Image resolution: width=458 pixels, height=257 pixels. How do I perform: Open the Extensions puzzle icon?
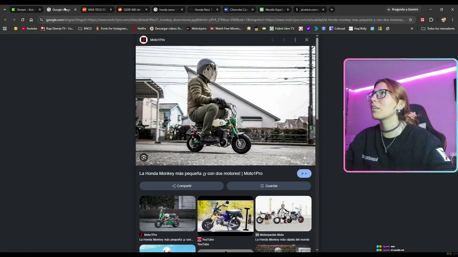tap(431, 20)
